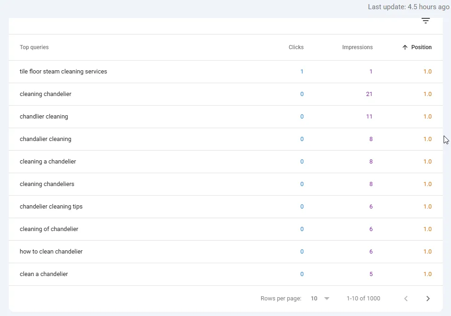
Task: Sort by Position column arrow
Action: tap(405, 47)
